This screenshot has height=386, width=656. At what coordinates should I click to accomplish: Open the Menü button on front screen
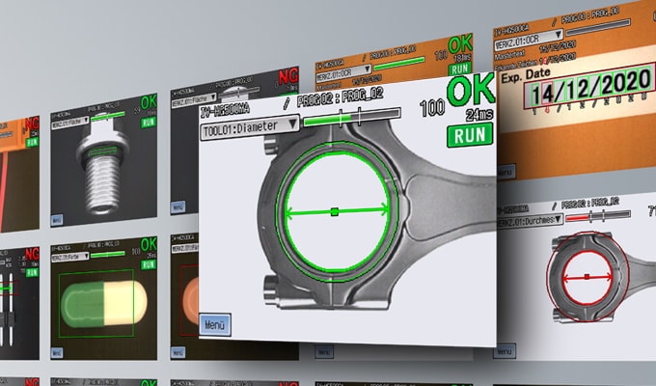click(x=215, y=324)
